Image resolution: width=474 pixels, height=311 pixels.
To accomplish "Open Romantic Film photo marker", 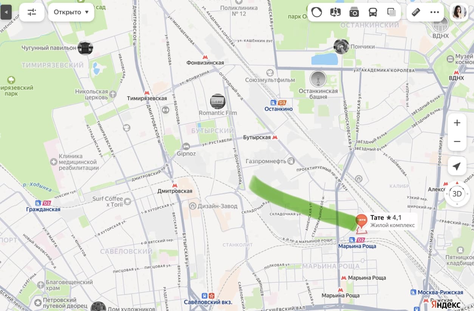I will tap(218, 102).
